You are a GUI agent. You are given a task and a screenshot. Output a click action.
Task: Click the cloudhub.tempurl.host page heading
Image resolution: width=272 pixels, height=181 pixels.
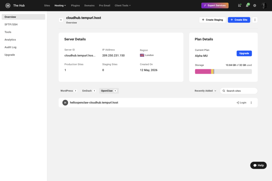[84, 18]
